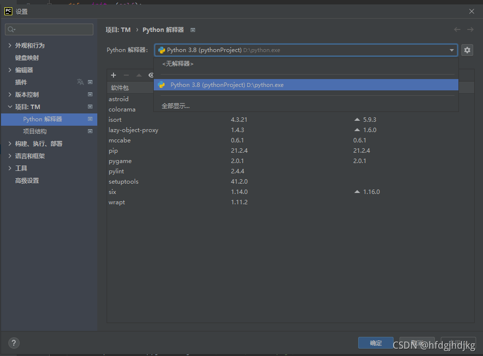Select the mccabe package row

(290, 140)
